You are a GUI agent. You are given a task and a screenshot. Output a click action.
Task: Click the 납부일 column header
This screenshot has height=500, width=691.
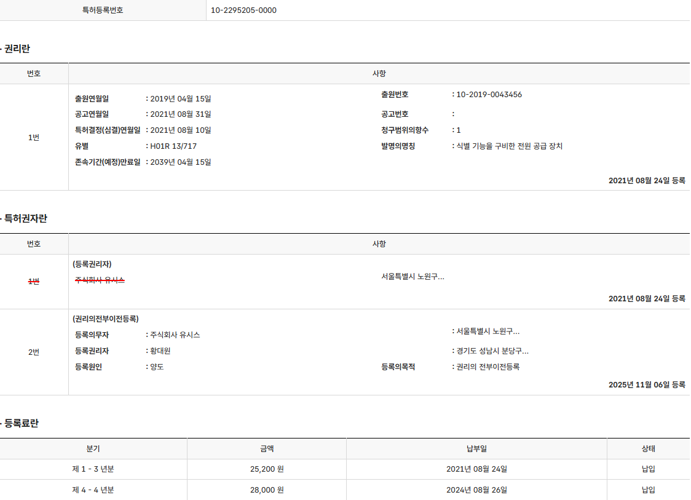[476, 449]
